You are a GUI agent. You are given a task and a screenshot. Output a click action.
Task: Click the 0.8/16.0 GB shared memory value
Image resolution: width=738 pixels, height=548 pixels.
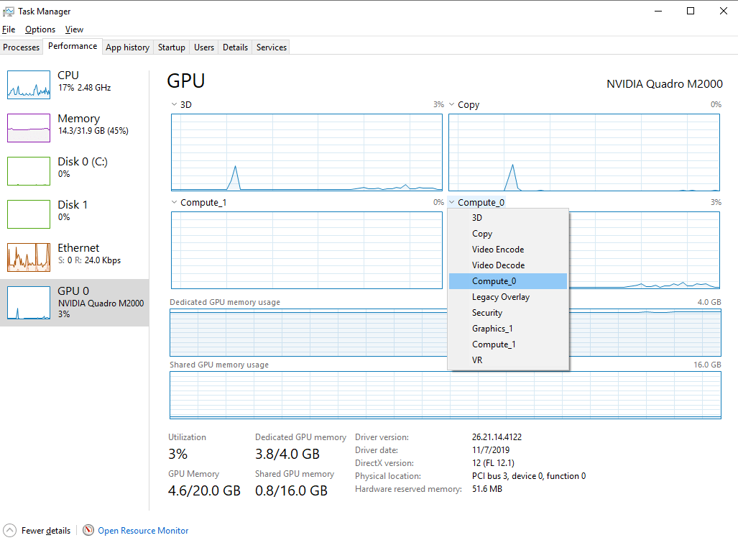pyautogui.click(x=291, y=491)
